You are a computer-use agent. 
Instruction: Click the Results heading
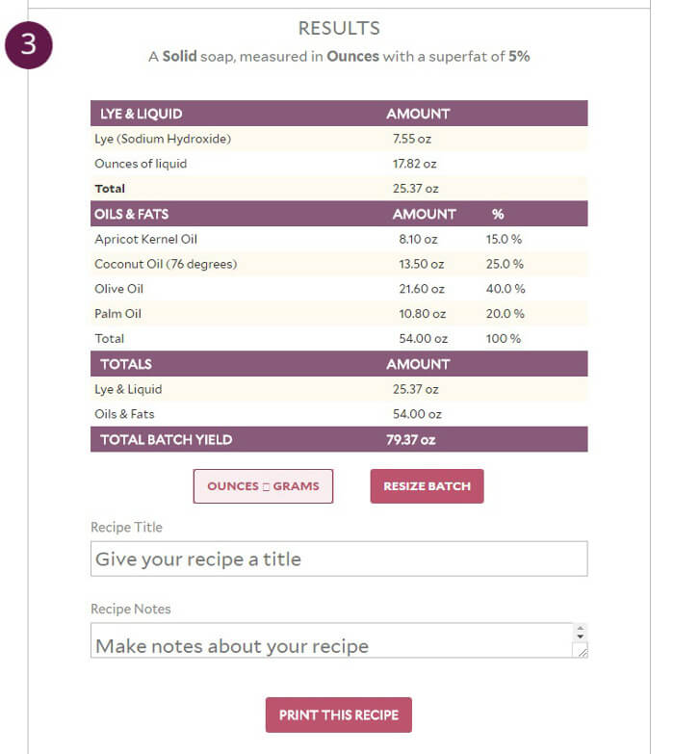[338, 29]
